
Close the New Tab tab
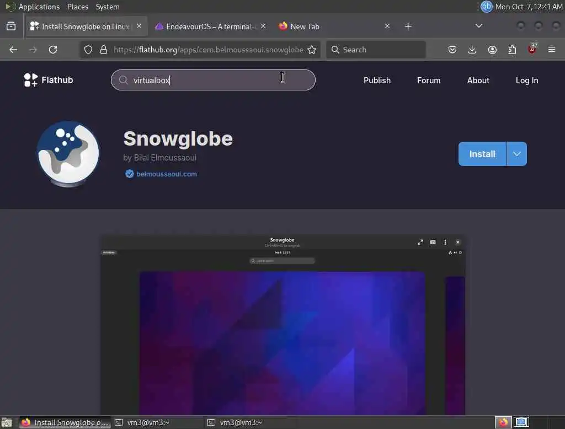387,26
